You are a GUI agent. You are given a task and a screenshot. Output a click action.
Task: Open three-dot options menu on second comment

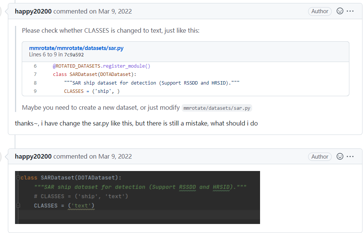pos(350,156)
